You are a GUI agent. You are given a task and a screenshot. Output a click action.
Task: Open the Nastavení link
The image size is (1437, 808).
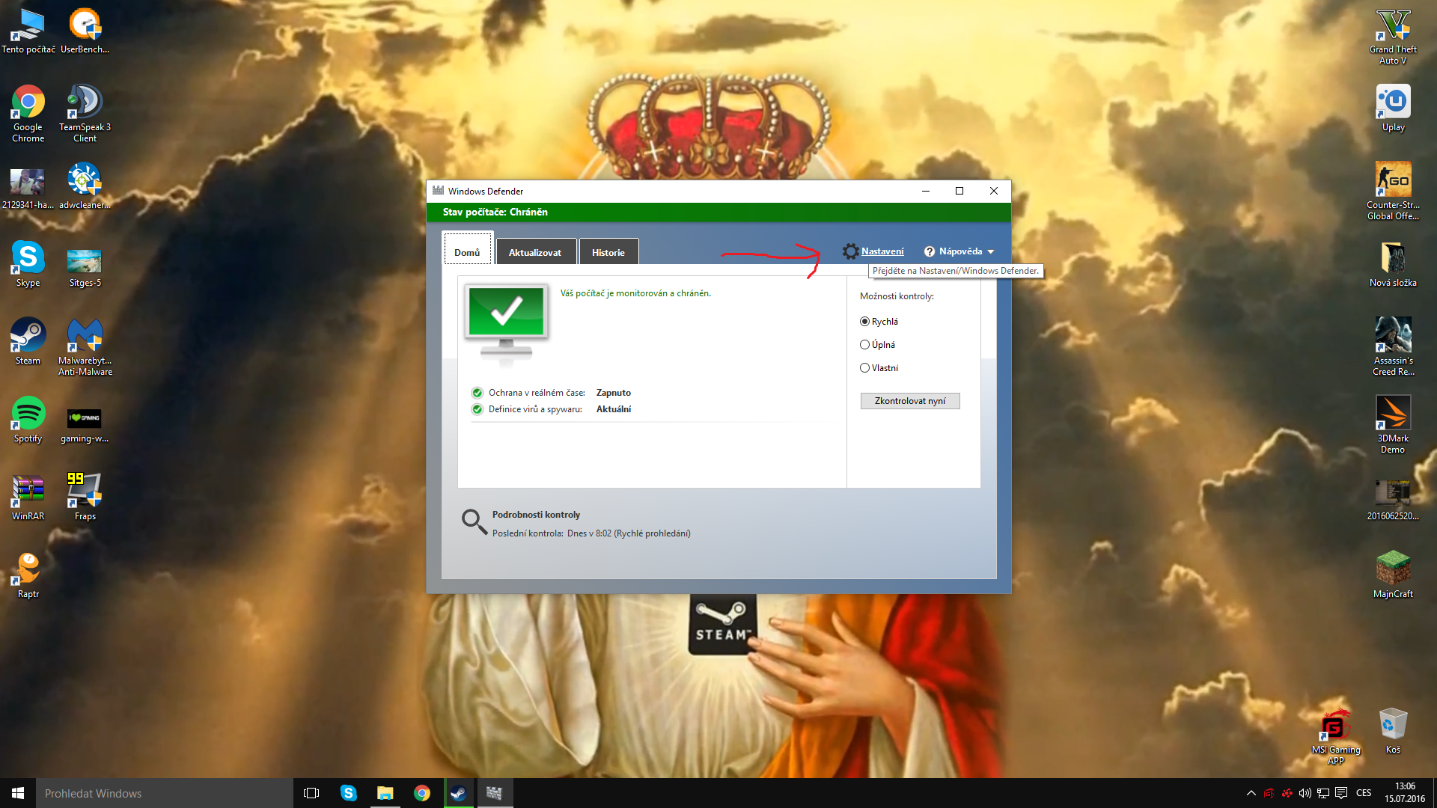882,251
